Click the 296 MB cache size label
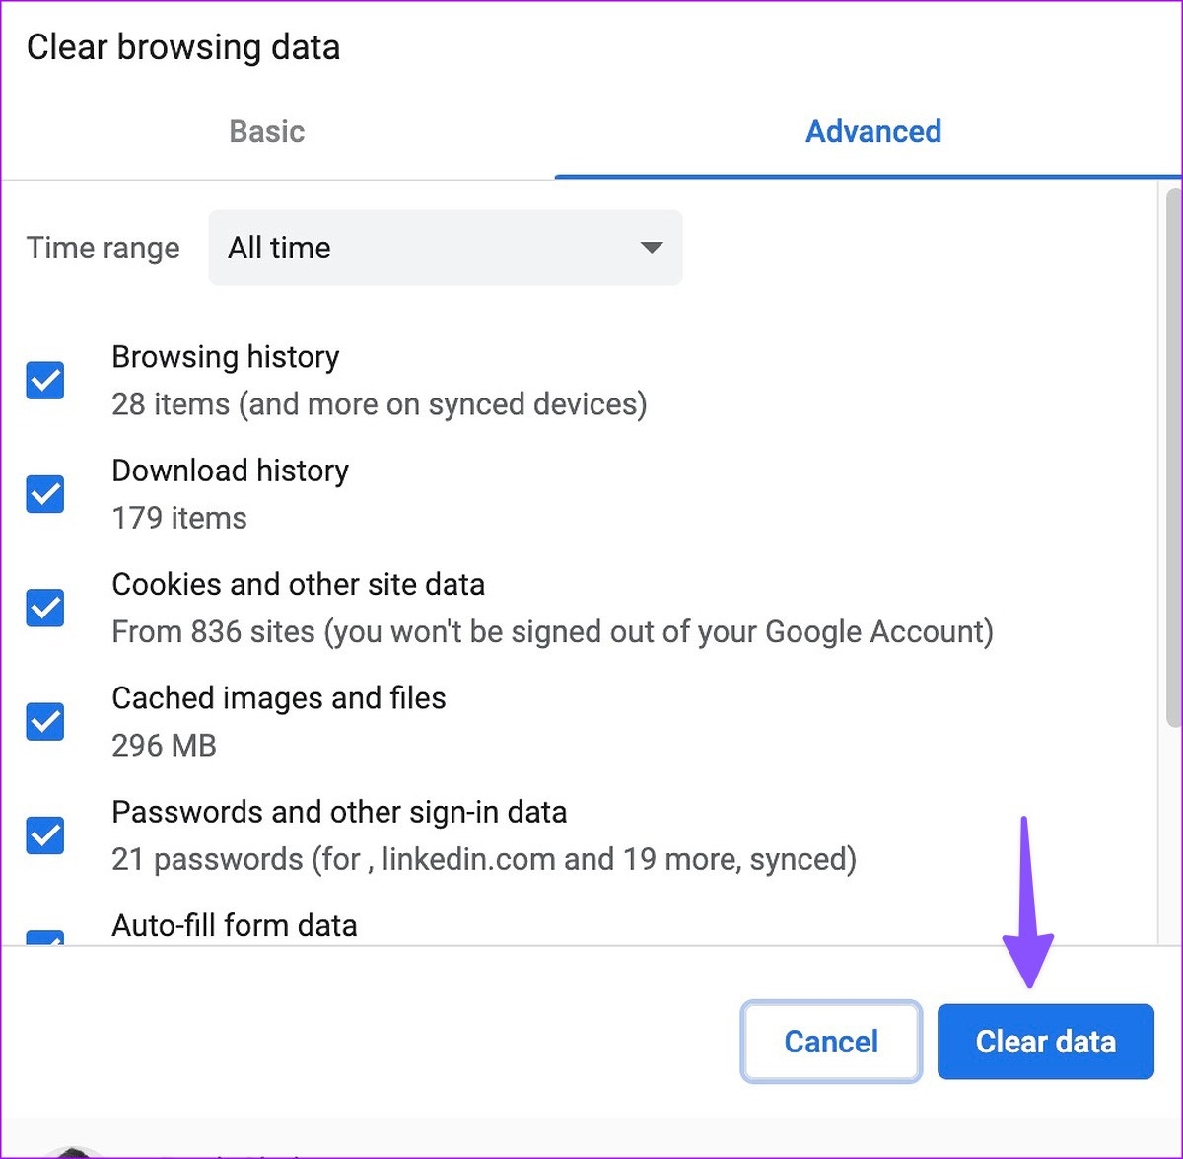1183x1159 pixels. point(164,746)
